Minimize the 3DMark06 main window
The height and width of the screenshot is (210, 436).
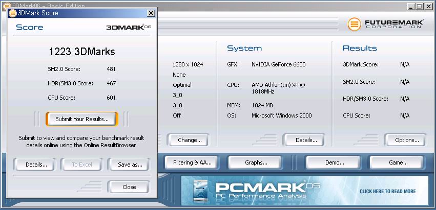[411, 6]
